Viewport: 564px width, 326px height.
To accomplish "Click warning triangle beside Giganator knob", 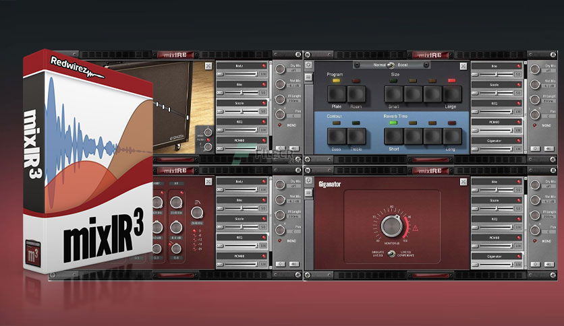I will coord(415,228).
